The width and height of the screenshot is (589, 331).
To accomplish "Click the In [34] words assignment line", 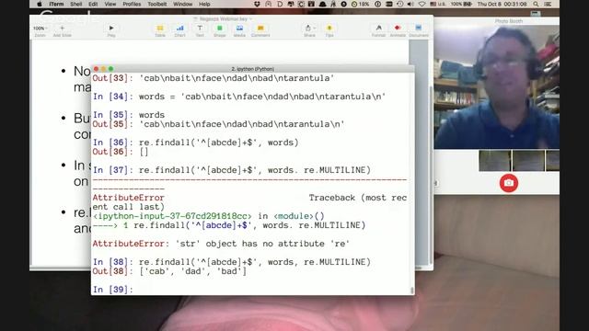I will coord(239,97).
